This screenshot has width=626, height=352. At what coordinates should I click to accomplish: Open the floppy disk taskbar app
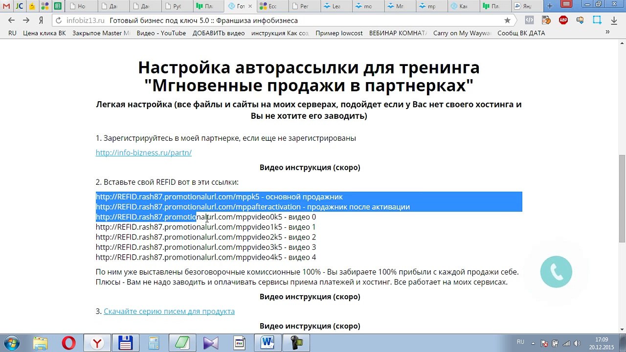click(125, 343)
